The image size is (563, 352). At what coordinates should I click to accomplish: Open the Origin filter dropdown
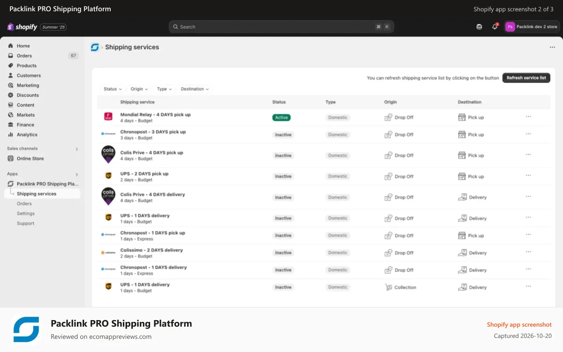(139, 89)
